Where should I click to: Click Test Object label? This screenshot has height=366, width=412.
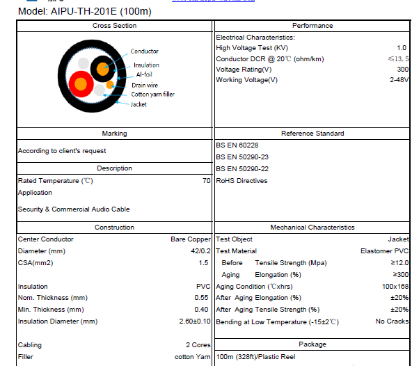234,239
